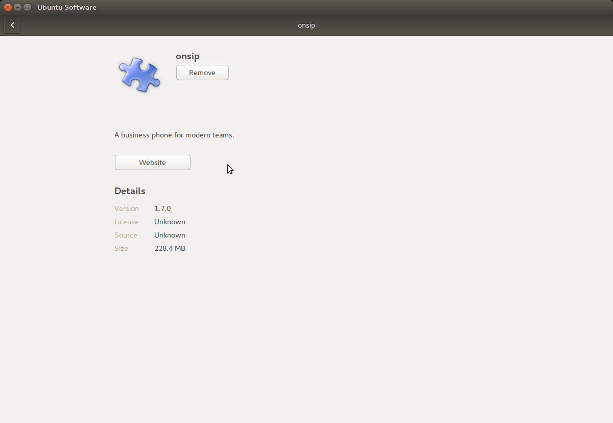Screen dimensions: 613x423
Task: Go back using the header arrow button
Action: [x=12, y=25]
